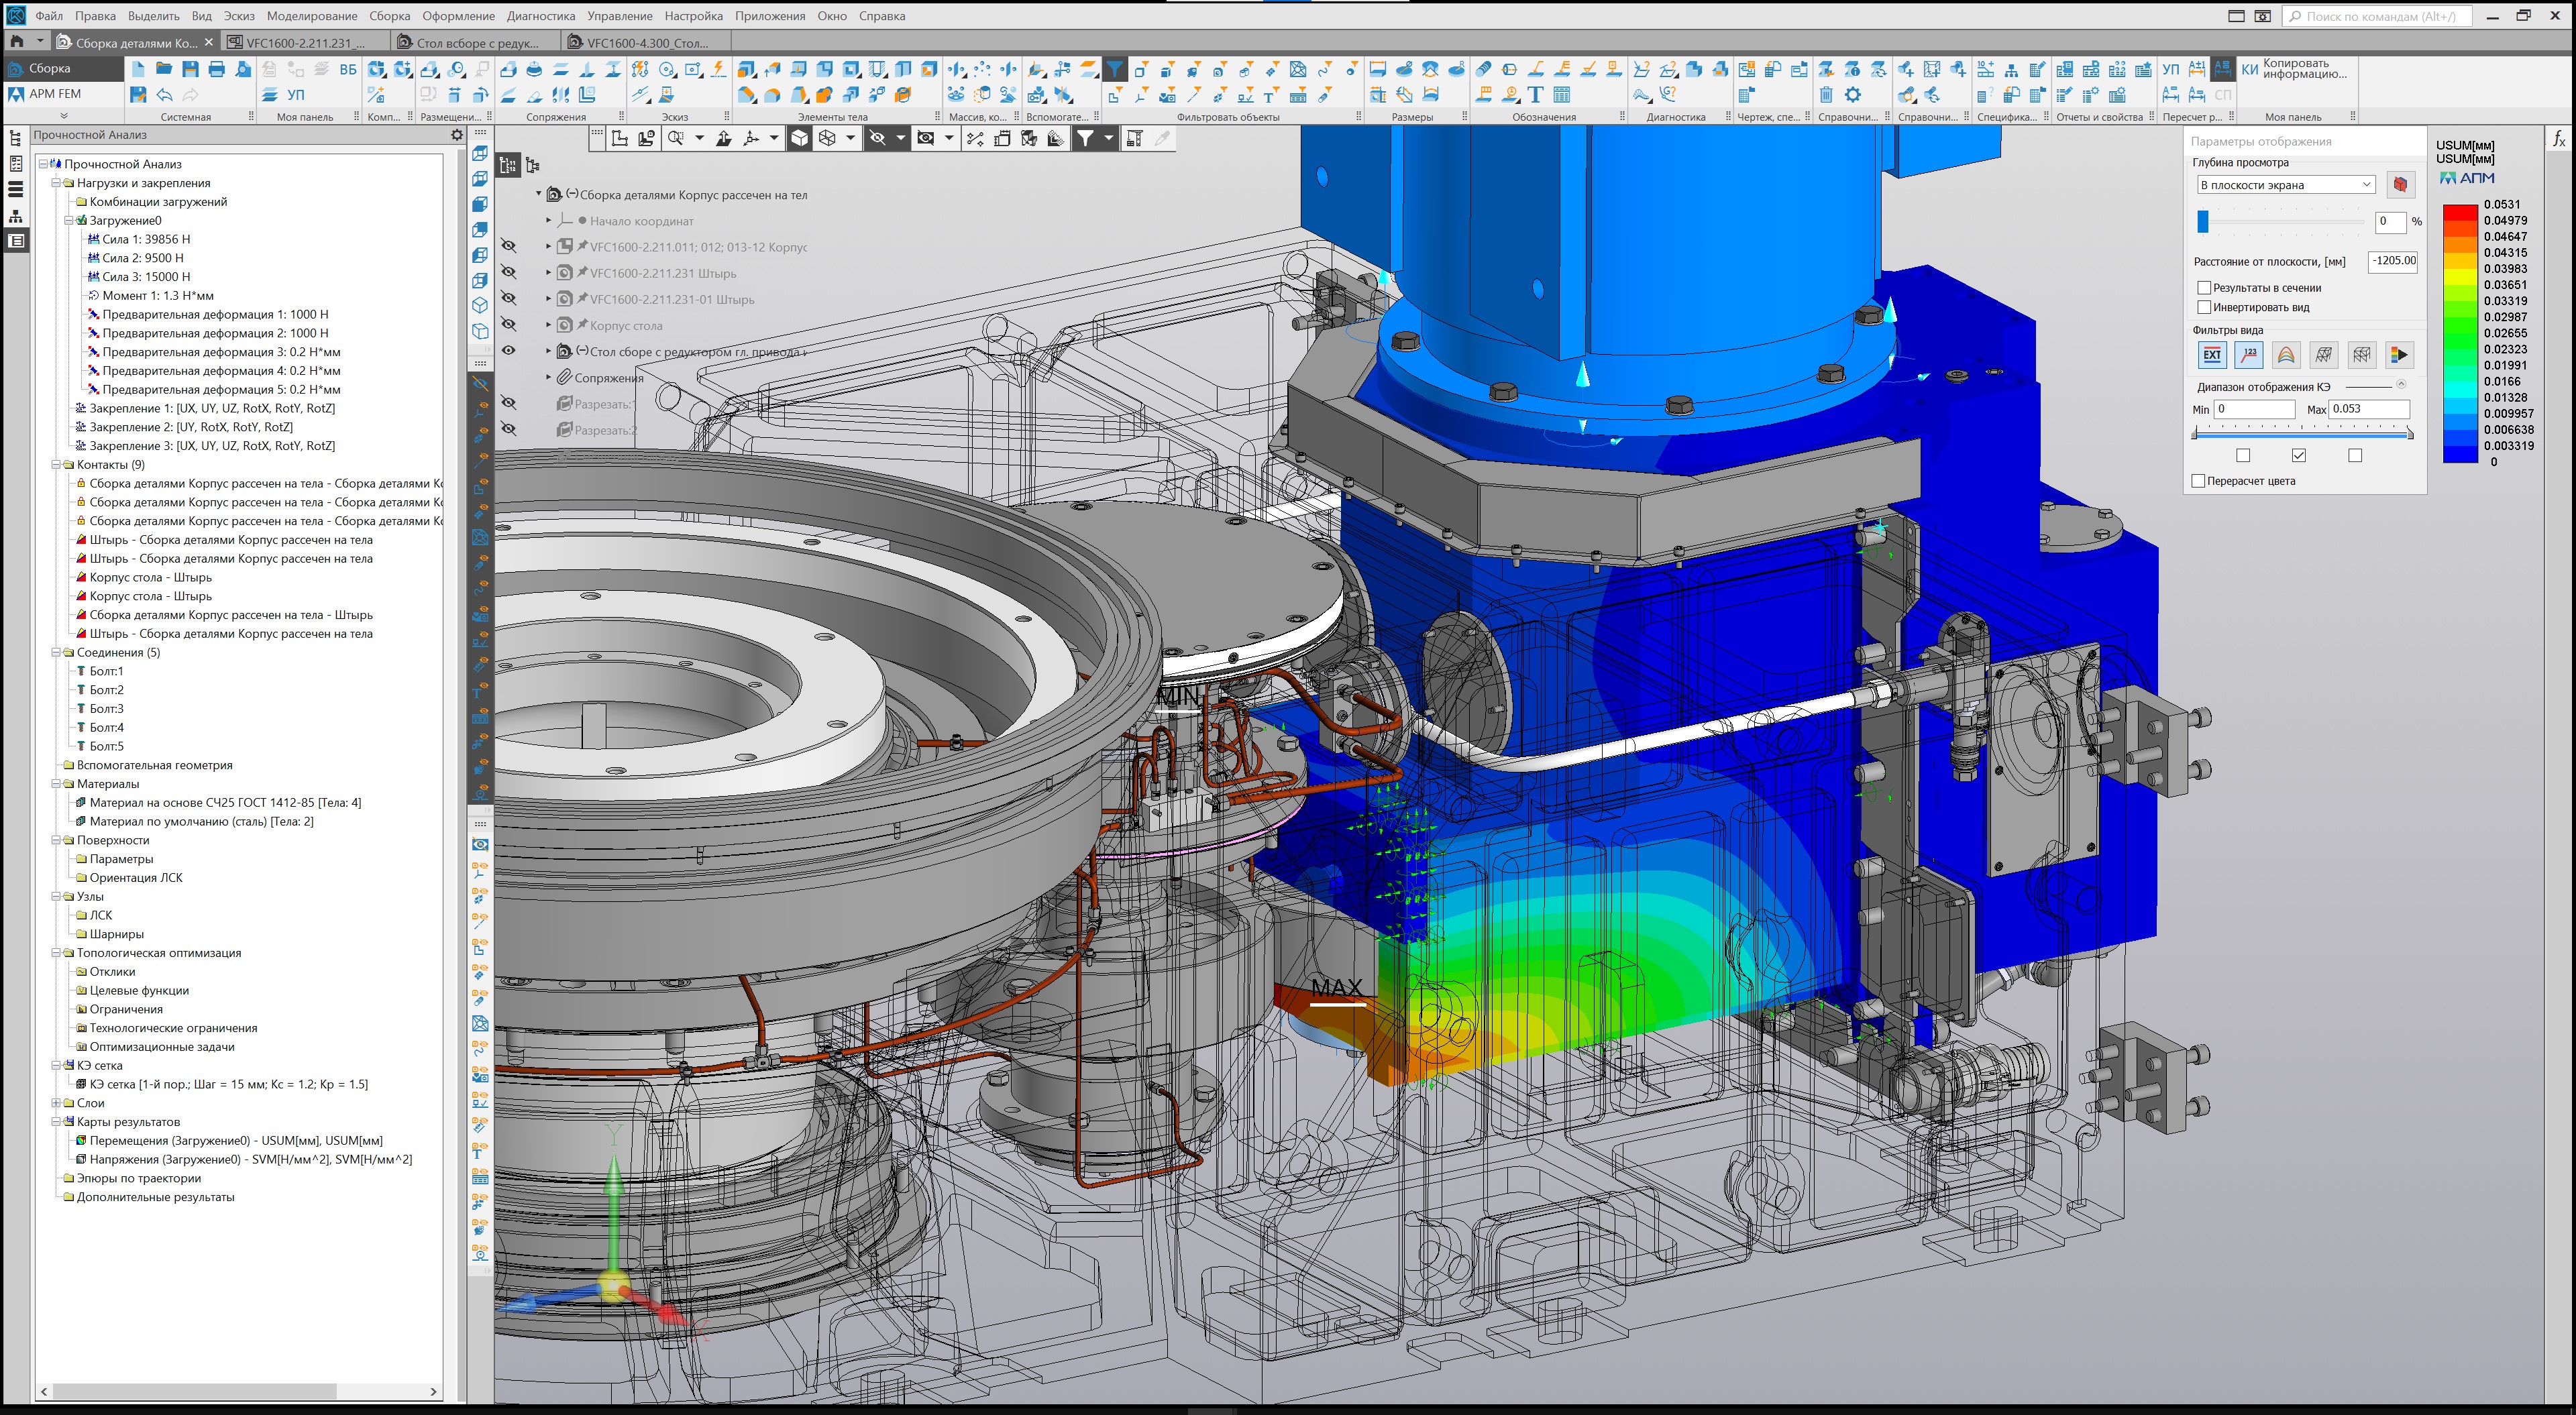Toggle the EXT extremes view filter
2576x1415 pixels.
pos(2212,355)
